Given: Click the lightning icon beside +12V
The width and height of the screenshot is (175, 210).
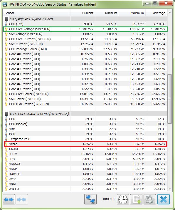Looking at the screenshot, I should click(6, 154).
